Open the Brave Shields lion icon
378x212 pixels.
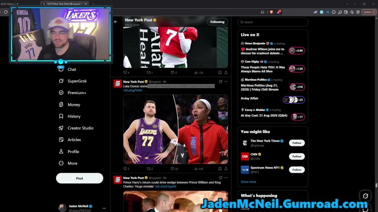[x=271, y=12]
